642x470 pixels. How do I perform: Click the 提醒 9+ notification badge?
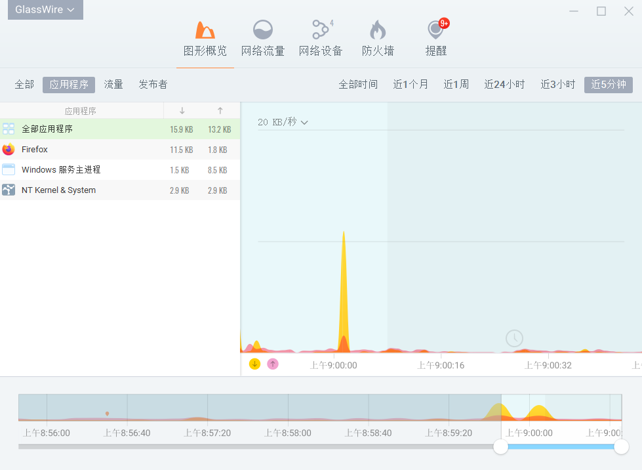pos(444,24)
